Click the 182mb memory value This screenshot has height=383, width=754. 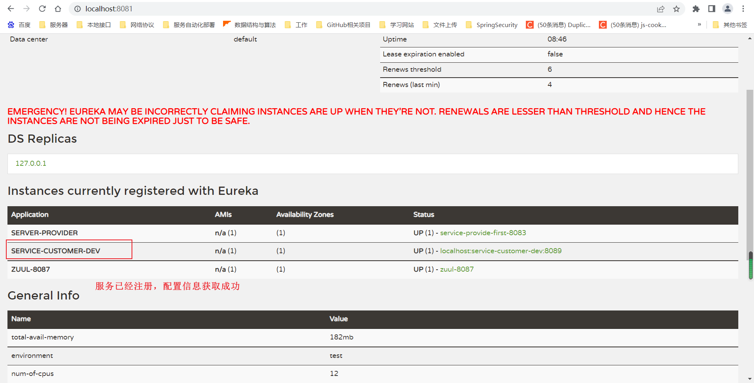coord(341,337)
